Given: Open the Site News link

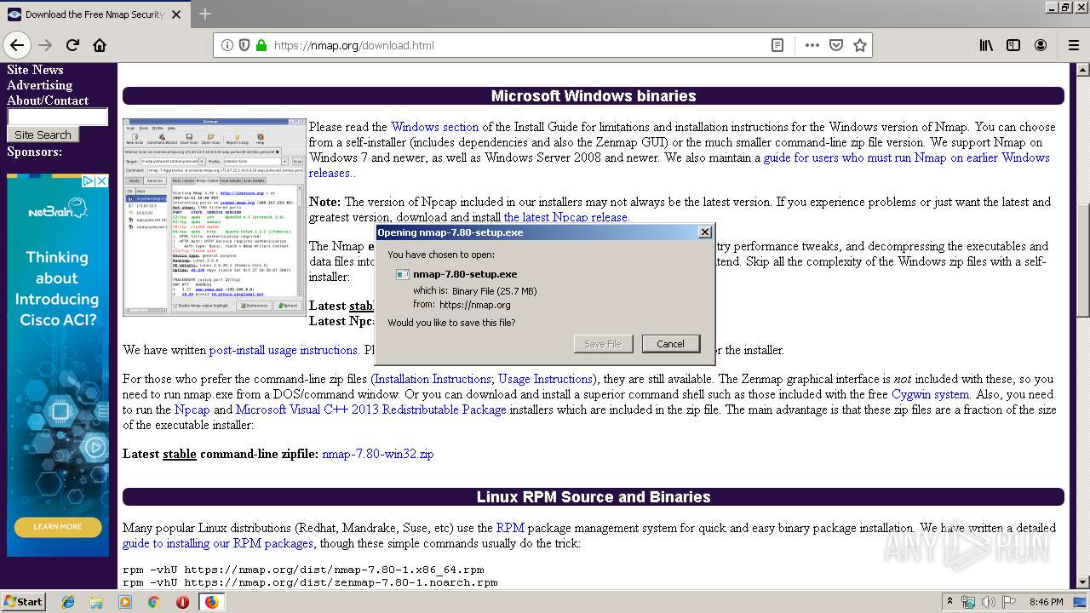Looking at the screenshot, I should (x=35, y=70).
